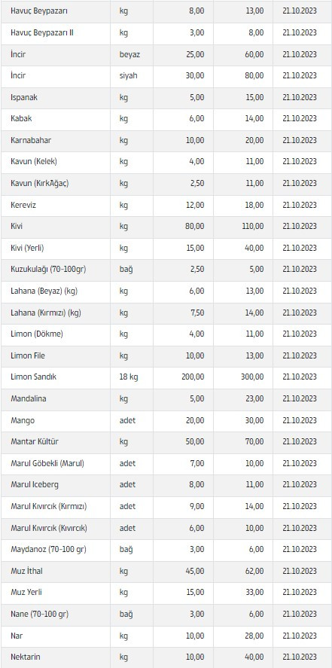Click the İncir siyah max price 80,00

pos(254,76)
